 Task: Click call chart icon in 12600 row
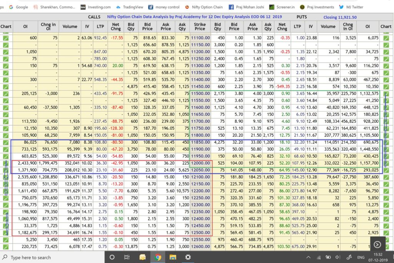coord(6,247)
